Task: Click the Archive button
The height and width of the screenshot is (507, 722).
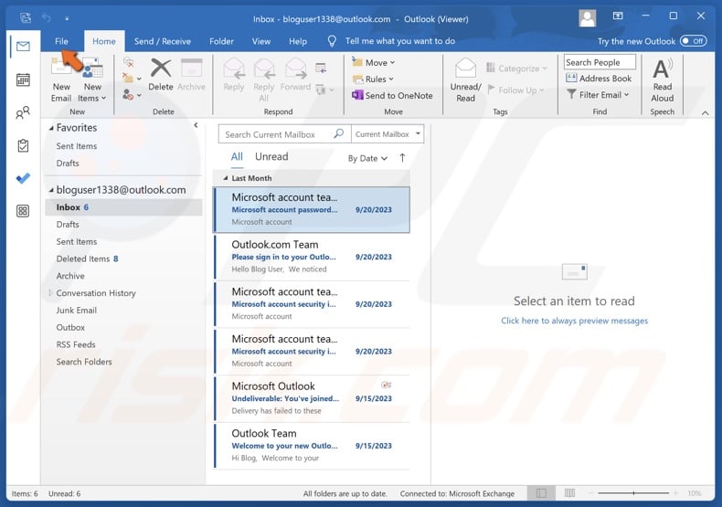Action: point(192,75)
